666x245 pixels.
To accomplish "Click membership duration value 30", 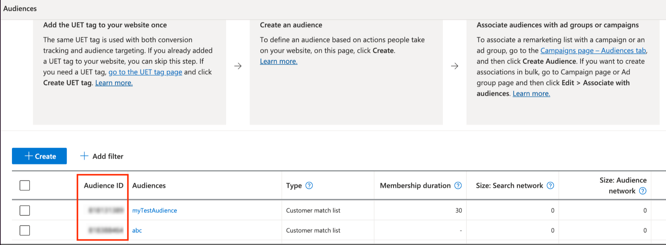I will coord(458,210).
